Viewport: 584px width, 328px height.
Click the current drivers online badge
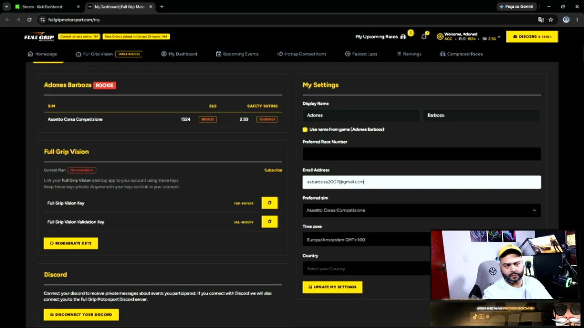tap(79, 36)
